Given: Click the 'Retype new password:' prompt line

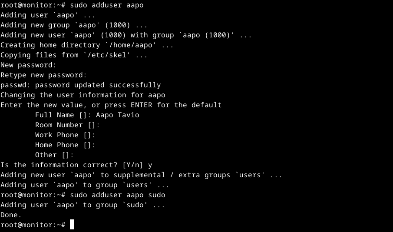Looking at the screenshot, I should tap(43, 75).
